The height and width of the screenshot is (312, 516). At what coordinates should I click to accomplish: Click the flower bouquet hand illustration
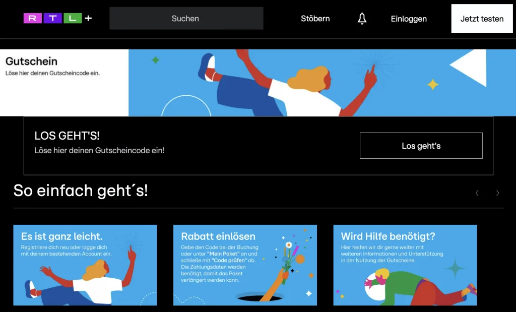point(285,272)
